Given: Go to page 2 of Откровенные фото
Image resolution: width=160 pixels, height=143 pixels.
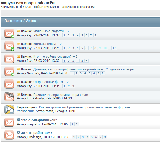Looking at the screenshot, I should point(69,86).
